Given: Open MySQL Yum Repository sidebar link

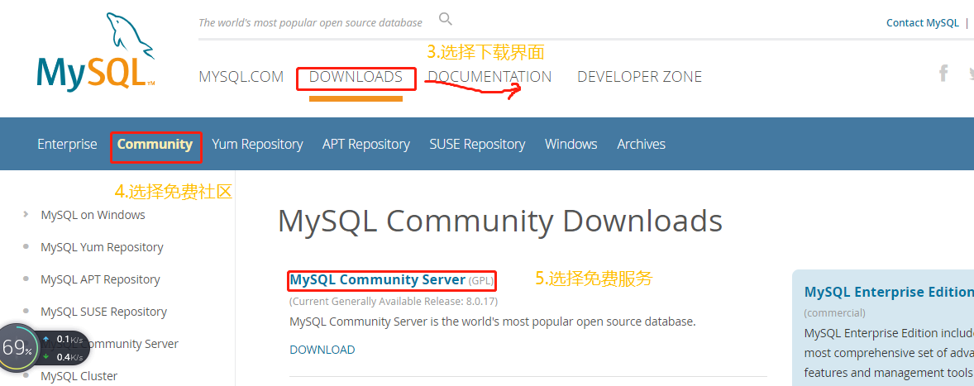Looking at the screenshot, I should click(102, 247).
